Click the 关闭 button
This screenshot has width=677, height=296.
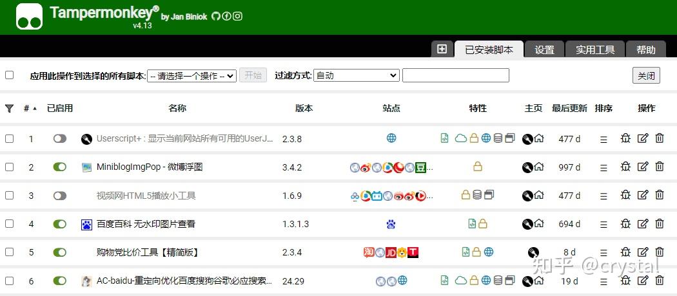pyautogui.click(x=646, y=76)
